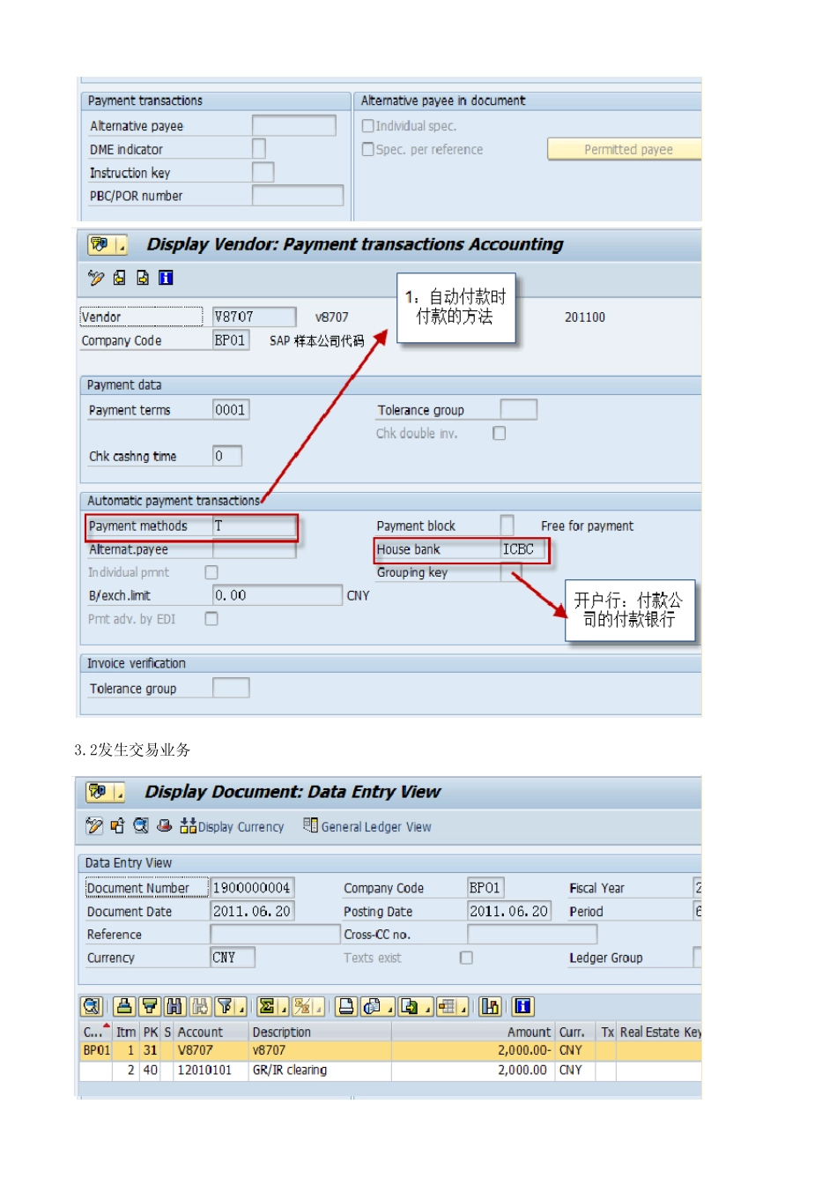Image resolution: width=837 pixels, height=1186 pixels.
Task: Click the Views icon in grid toolbar
Action: [372, 1006]
